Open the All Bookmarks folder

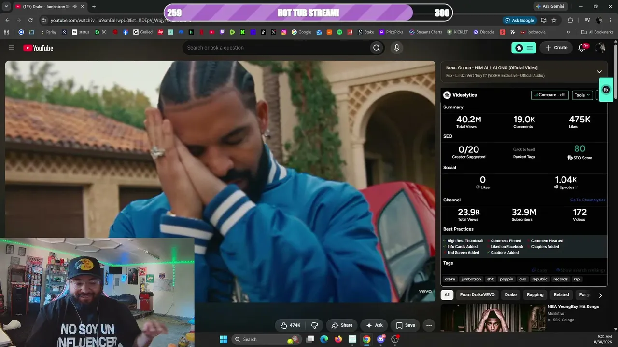[x=598, y=32]
